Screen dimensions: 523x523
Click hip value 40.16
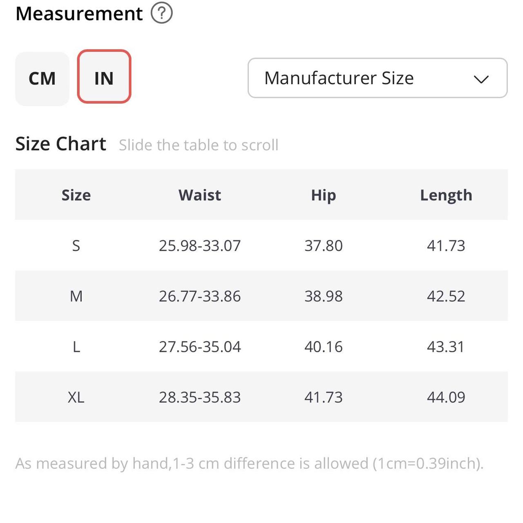(323, 346)
